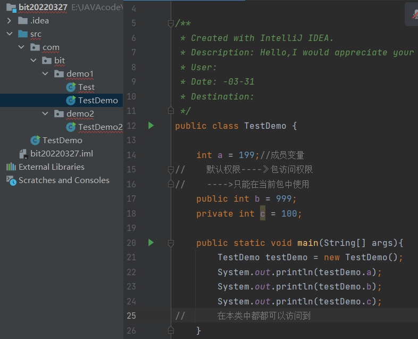Click the 'Date: -03-31' comment line
The image size is (418, 339).
(223, 81)
